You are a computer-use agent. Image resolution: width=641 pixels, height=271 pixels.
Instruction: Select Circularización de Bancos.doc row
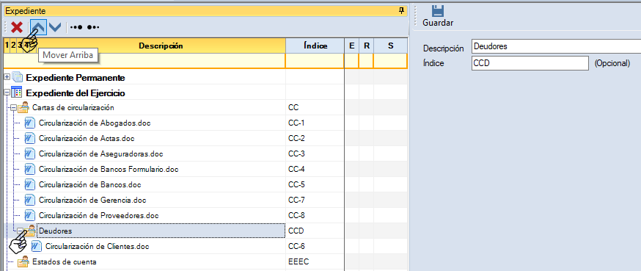[90, 184]
